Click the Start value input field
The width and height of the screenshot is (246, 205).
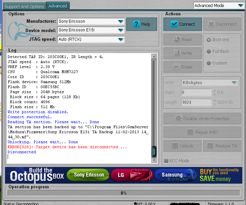pos(196,92)
